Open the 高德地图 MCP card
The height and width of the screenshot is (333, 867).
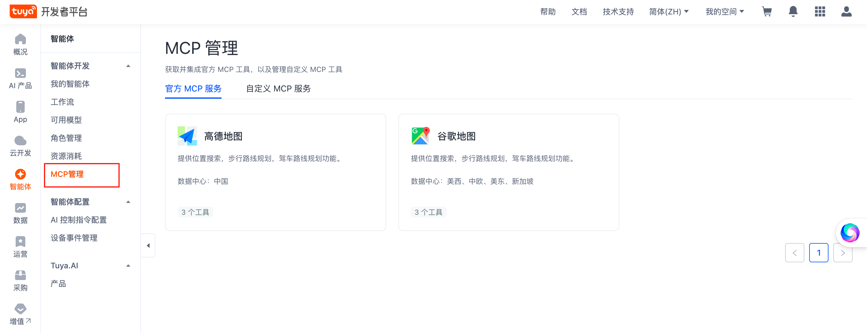tap(275, 172)
